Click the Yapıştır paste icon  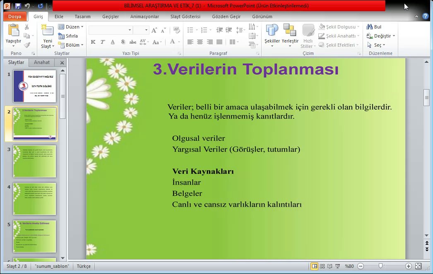(x=13, y=30)
